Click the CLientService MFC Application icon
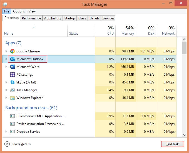The image size is (189, 153). coord(13,116)
